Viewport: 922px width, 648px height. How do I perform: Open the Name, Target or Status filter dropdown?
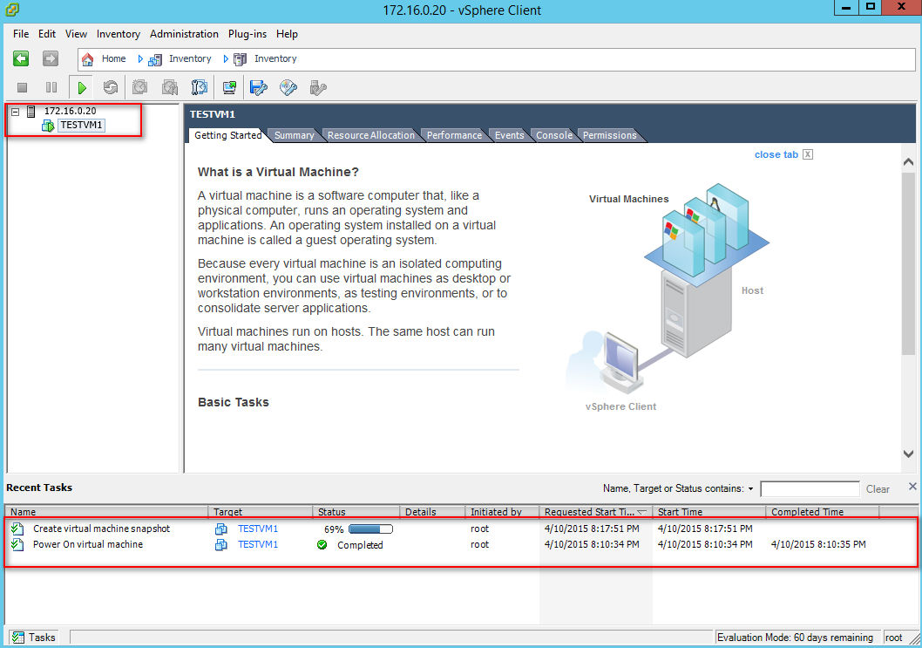coord(751,488)
